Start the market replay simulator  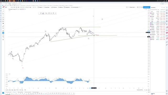click(x=75, y=7)
